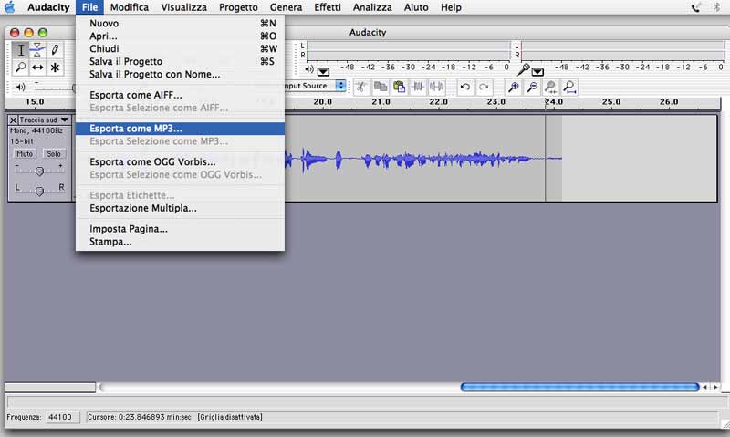Click the Zoom In magnifier icon
Viewport: 730px width, 437px height.
[x=514, y=87]
